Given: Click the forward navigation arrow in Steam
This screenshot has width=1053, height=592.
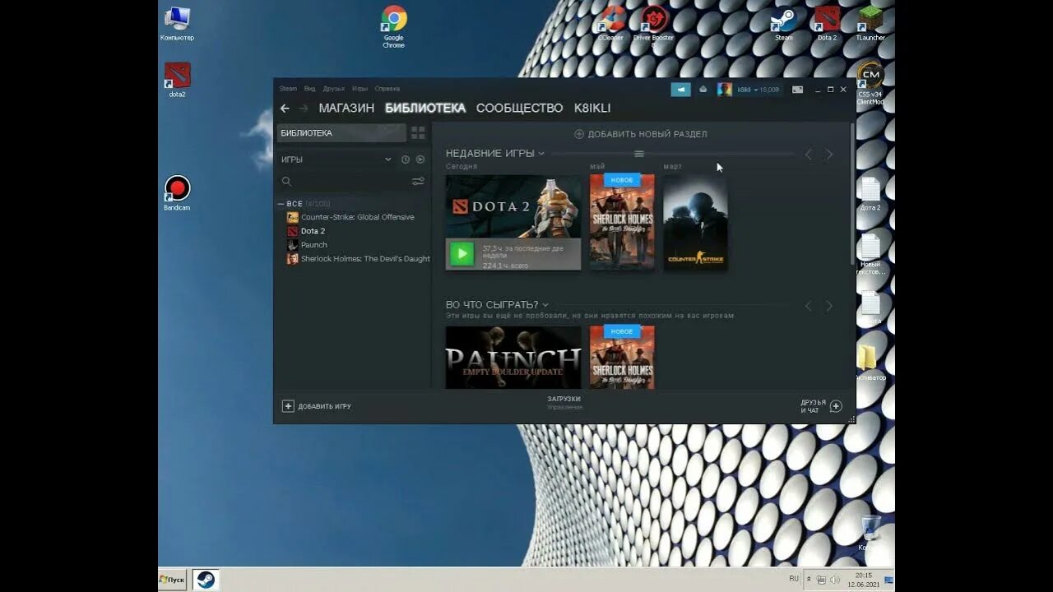Looking at the screenshot, I should click(304, 109).
